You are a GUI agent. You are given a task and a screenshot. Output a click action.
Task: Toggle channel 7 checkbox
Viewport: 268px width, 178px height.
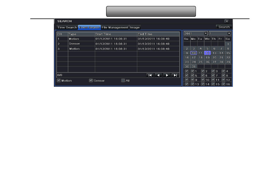[213, 75]
